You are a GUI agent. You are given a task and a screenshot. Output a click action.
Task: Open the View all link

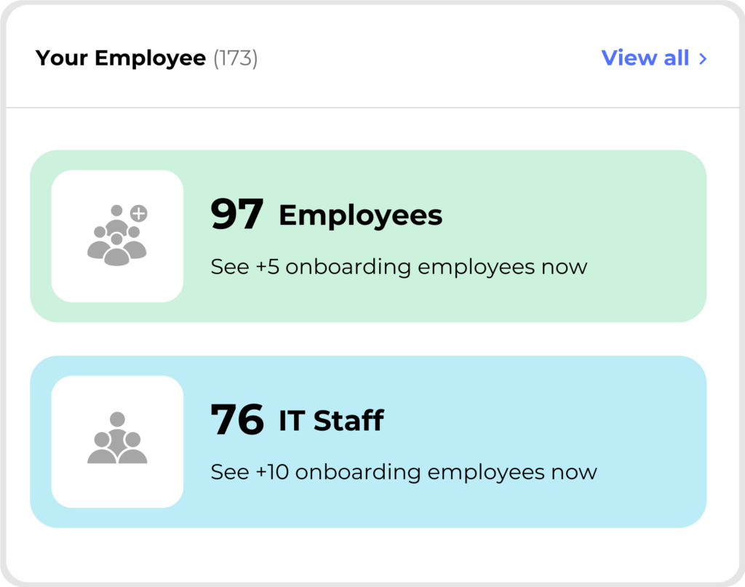point(645,58)
